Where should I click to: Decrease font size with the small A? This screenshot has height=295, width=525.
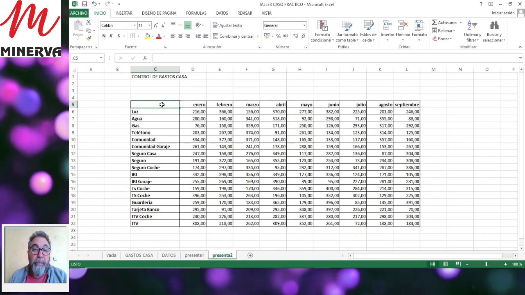(162, 25)
